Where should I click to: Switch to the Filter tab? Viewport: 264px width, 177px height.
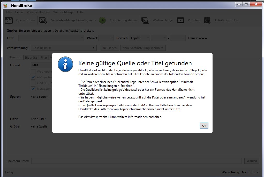[44, 58]
